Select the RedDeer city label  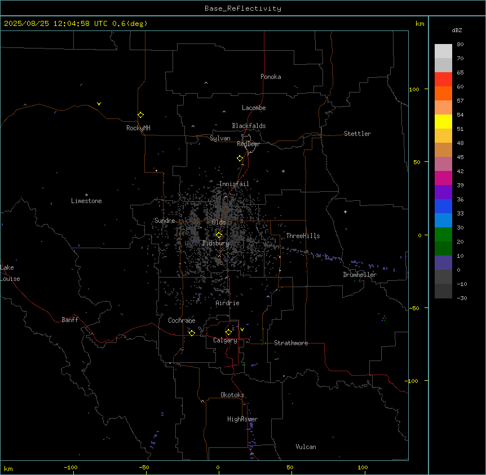[x=248, y=144]
